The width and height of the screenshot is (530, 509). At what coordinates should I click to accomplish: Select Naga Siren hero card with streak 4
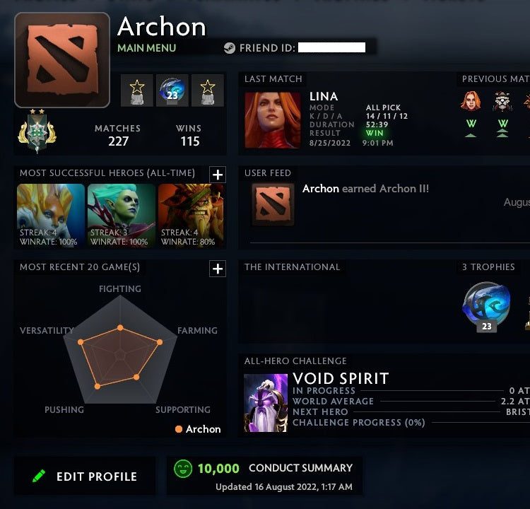pos(51,216)
